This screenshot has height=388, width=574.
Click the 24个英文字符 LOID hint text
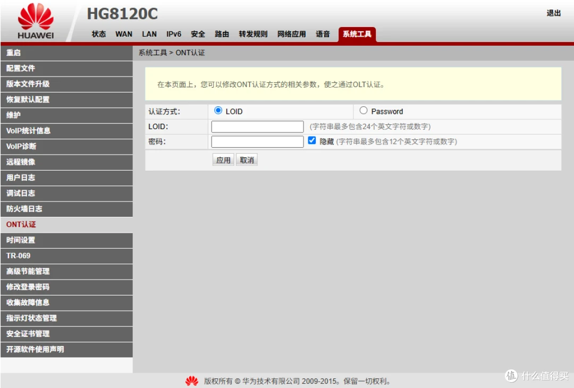click(370, 126)
